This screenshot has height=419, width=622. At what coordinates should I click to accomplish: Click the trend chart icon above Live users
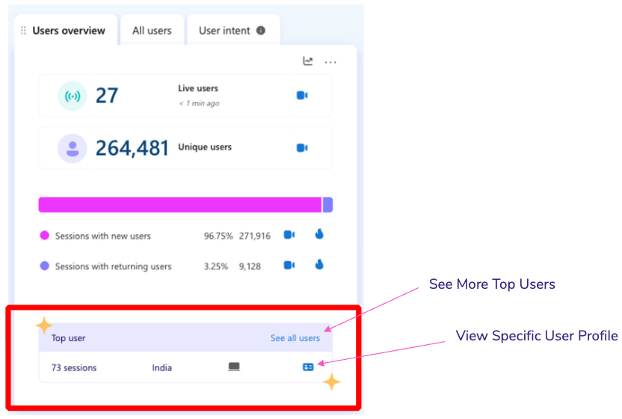pos(308,61)
